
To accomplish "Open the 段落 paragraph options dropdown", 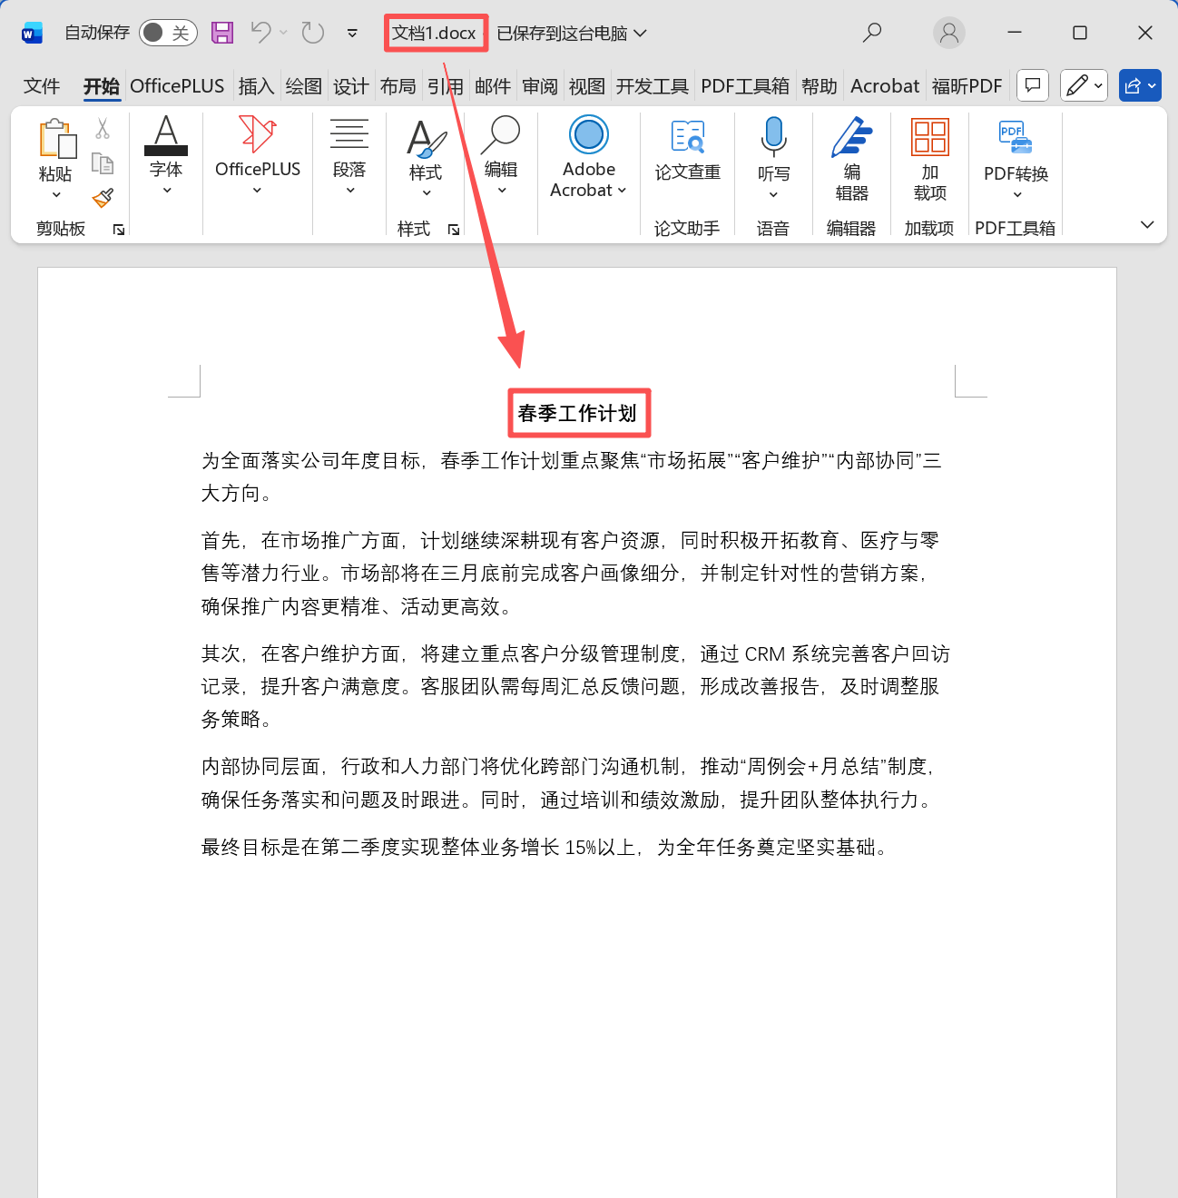I will pos(349,189).
